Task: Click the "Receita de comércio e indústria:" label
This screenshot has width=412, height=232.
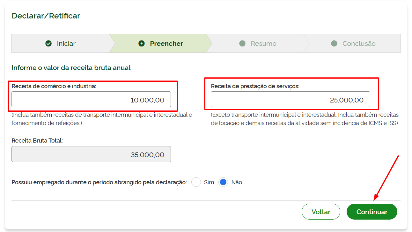Action: [x=54, y=86]
